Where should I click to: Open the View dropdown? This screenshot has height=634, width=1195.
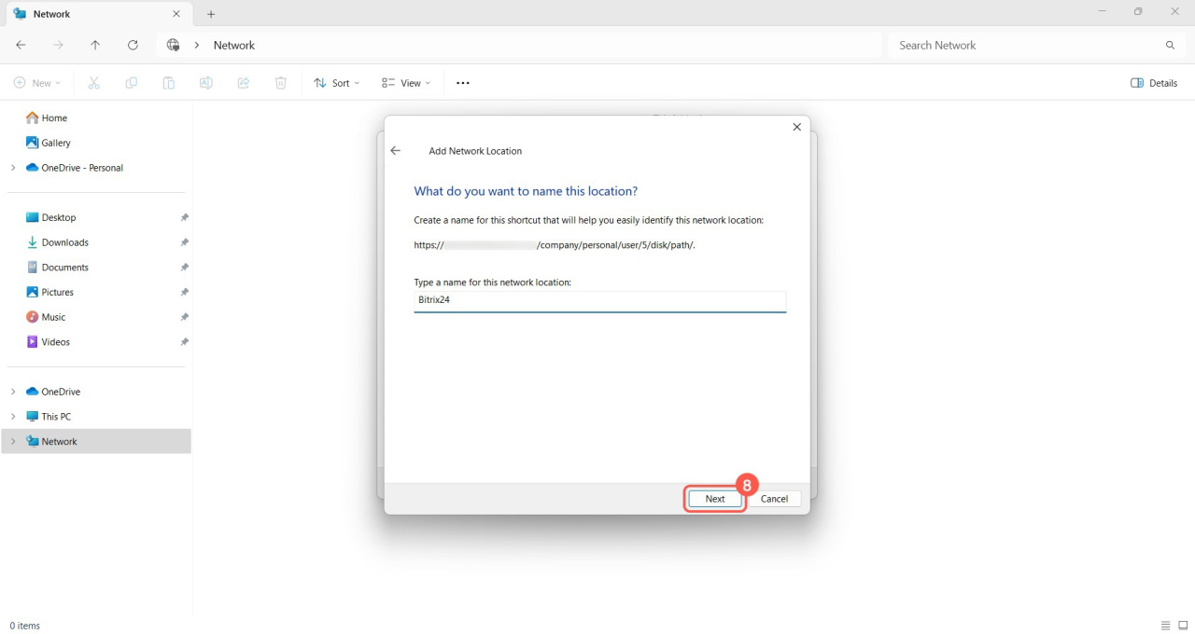pos(406,83)
